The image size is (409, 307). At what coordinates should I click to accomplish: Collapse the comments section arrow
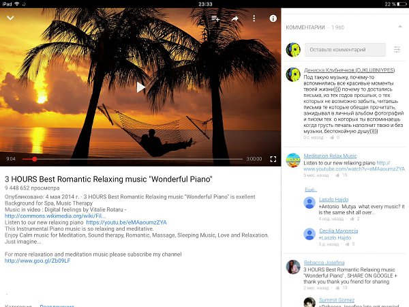coord(400,27)
